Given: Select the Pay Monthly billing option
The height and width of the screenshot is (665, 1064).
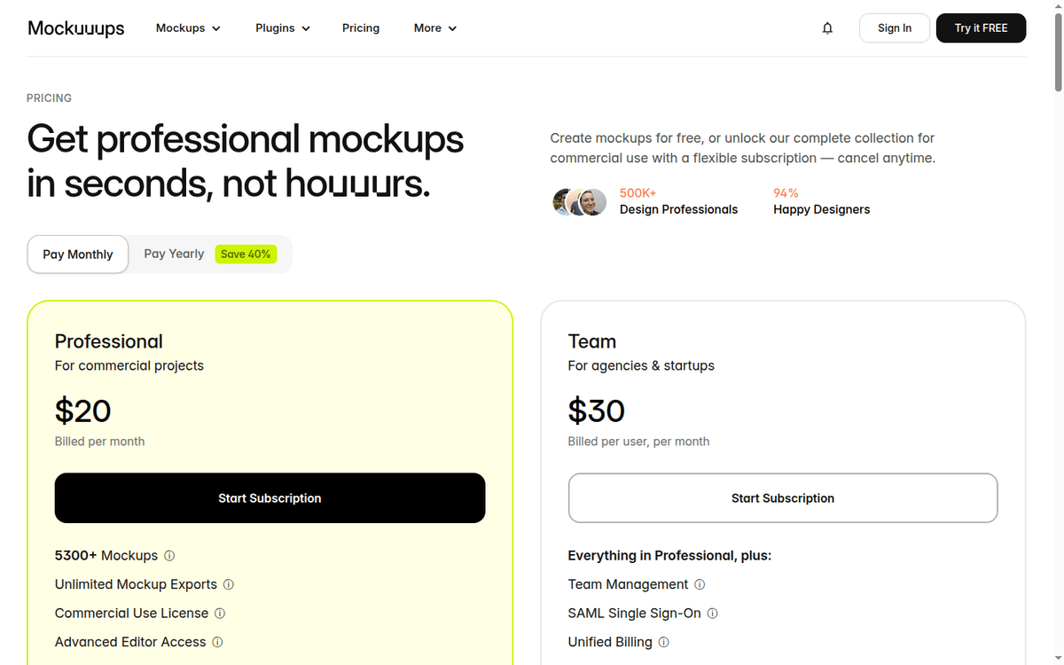Looking at the screenshot, I should coord(78,254).
